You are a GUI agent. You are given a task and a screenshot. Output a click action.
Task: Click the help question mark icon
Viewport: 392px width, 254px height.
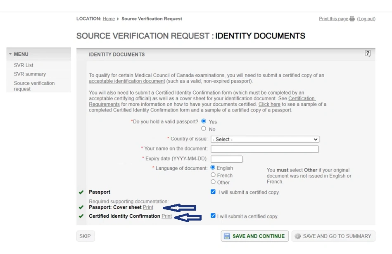[368, 54]
